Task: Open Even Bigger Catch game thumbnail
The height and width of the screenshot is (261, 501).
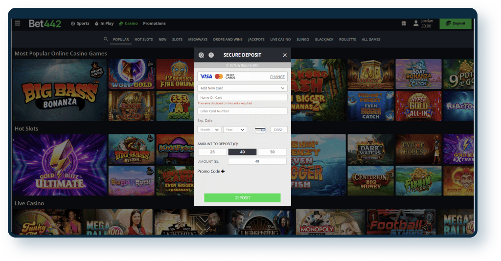Action: click(x=371, y=106)
